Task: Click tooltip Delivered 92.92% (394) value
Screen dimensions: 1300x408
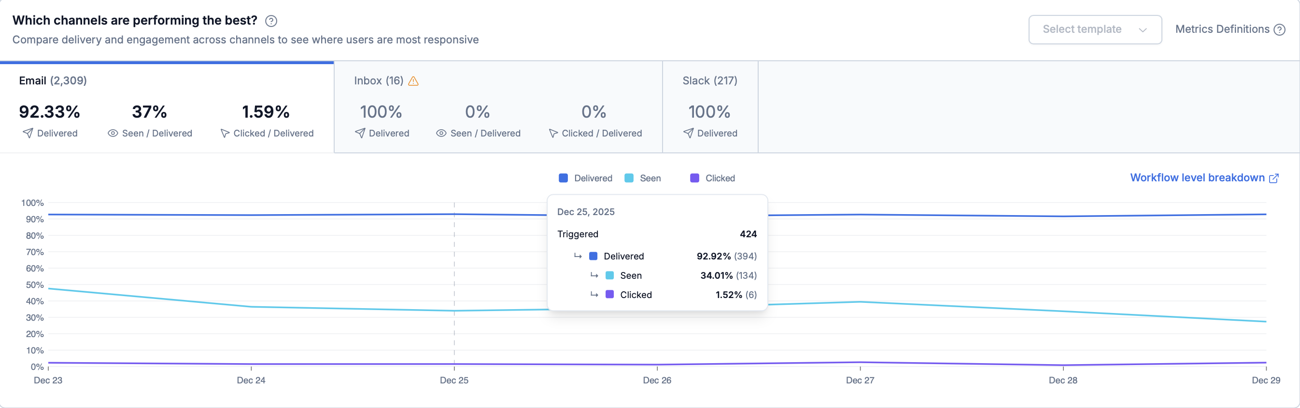Action: (727, 257)
